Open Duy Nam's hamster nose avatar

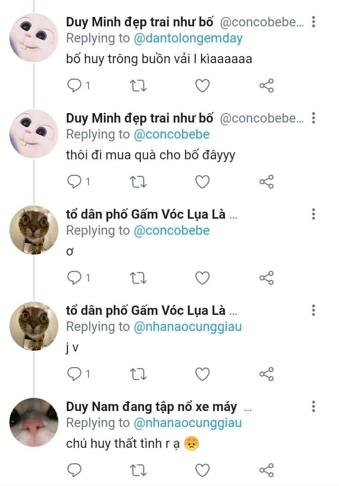tap(34, 422)
